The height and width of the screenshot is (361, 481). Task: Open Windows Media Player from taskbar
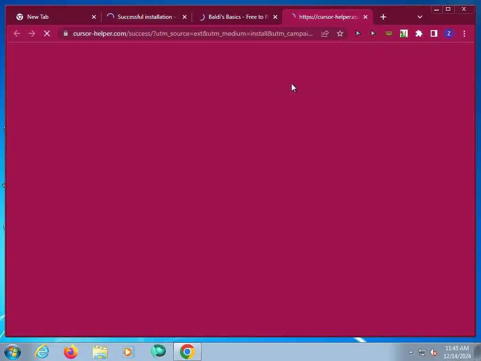click(129, 352)
